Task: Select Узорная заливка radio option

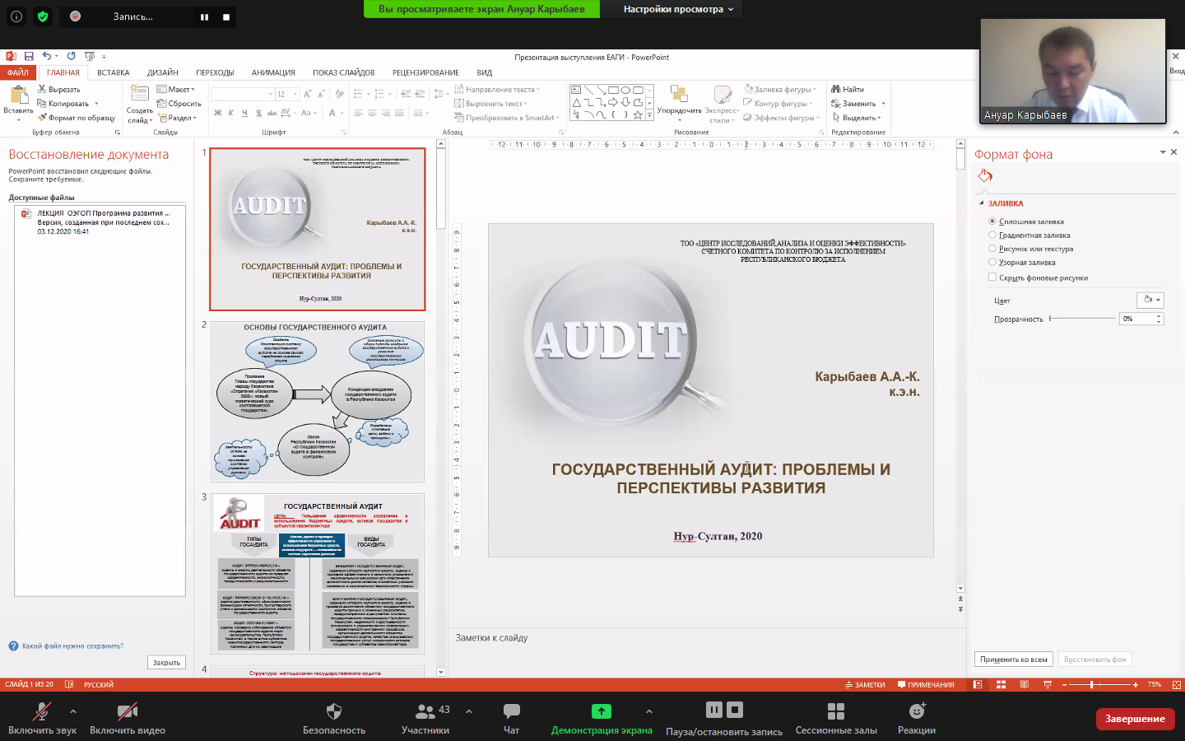Action: (x=992, y=263)
